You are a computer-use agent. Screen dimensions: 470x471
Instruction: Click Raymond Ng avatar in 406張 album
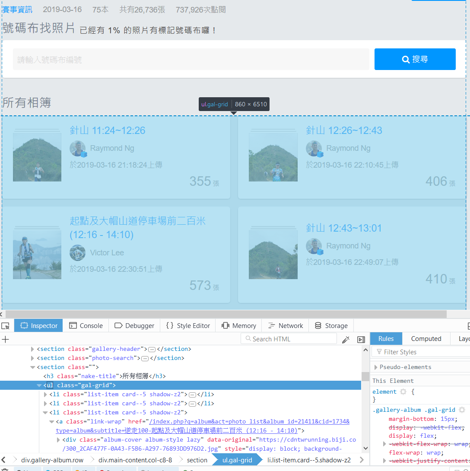tap(314, 149)
